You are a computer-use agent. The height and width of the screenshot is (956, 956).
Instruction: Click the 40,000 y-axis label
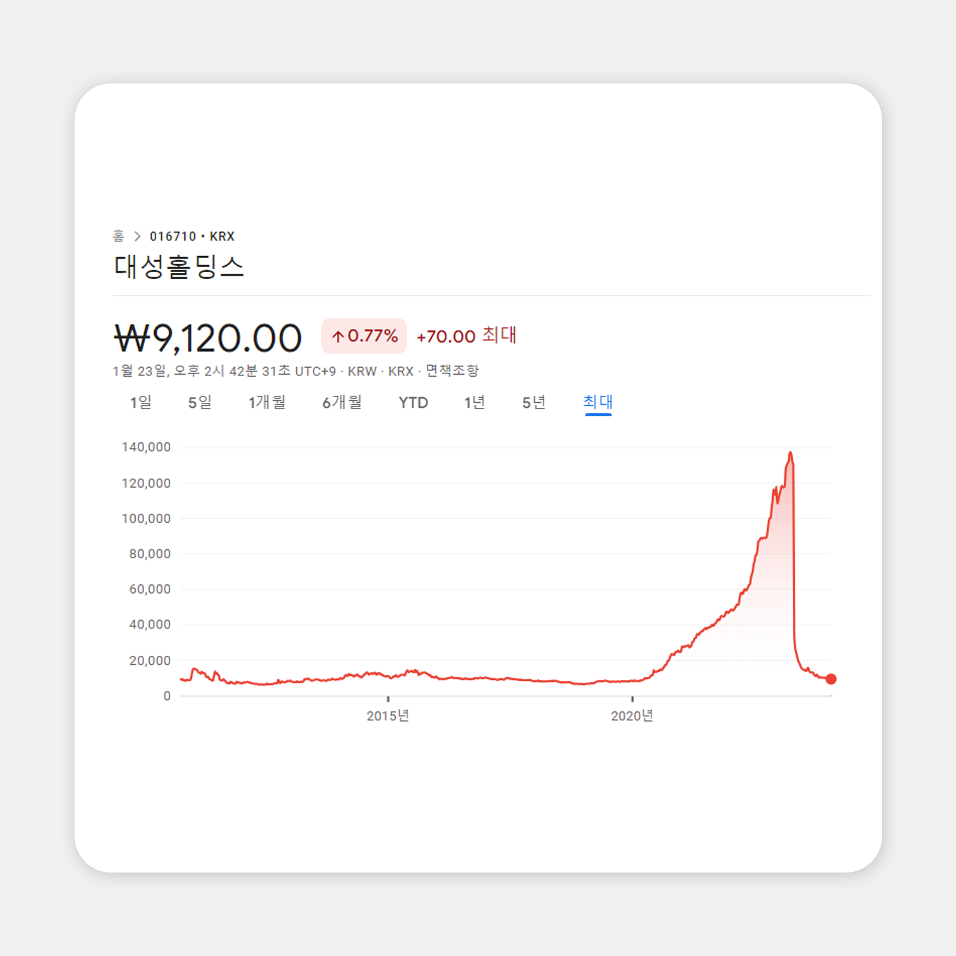coord(150,625)
